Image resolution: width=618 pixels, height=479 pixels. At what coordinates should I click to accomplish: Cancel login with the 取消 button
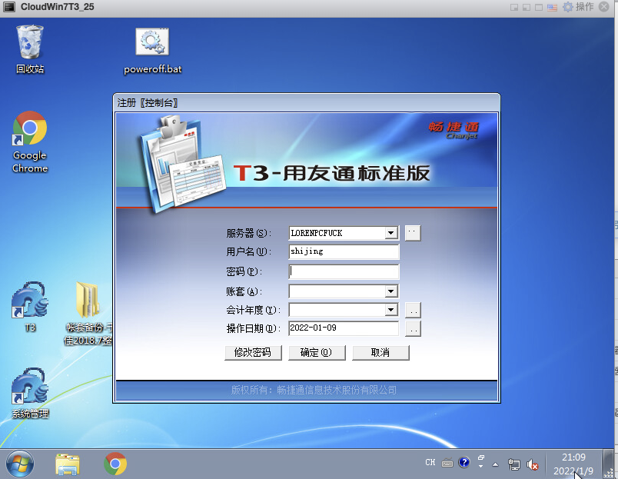click(380, 353)
